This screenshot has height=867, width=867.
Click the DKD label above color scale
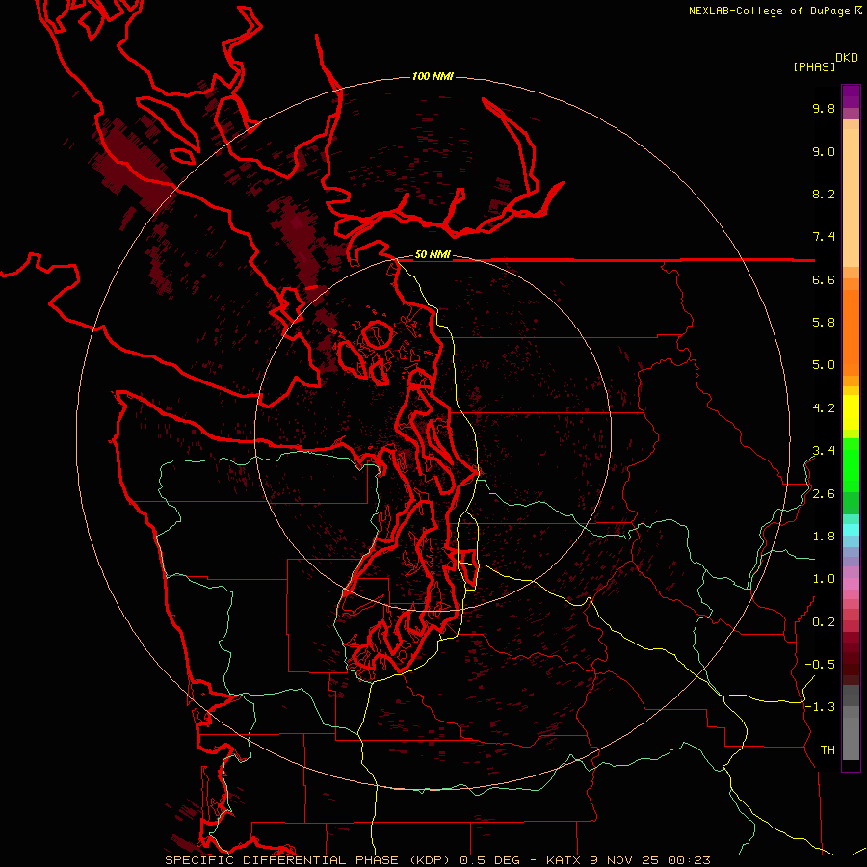click(847, 58)
